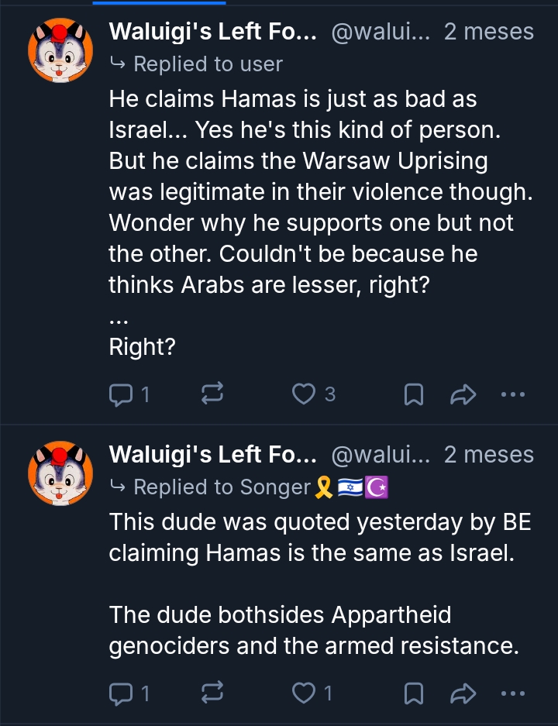This screenshot has height=726, width=558.
Task: Open Waluigi's Left Fo... profile in second post
Action: (x=212, y=455)
